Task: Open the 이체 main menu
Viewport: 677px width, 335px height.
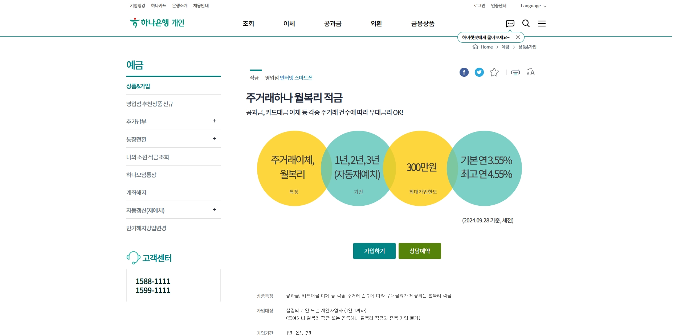Action: pos(289,24)
